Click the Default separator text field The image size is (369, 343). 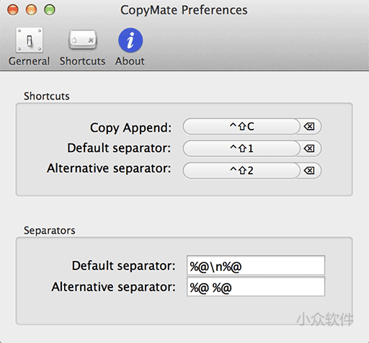256,265
